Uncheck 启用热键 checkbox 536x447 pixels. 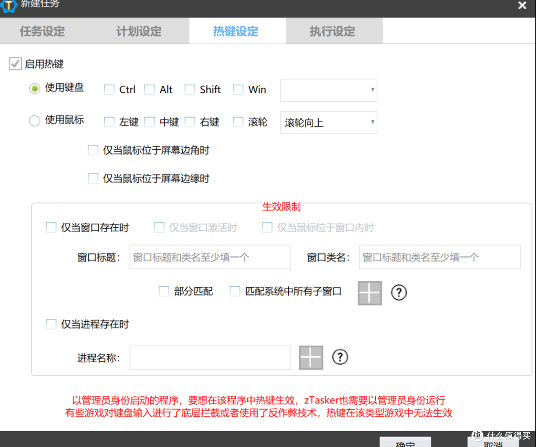coord(15,64)
